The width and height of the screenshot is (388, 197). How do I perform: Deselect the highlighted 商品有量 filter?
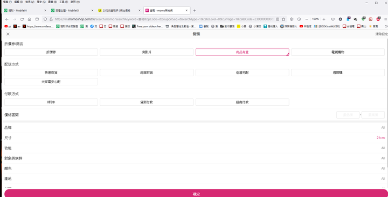point(242,52)
